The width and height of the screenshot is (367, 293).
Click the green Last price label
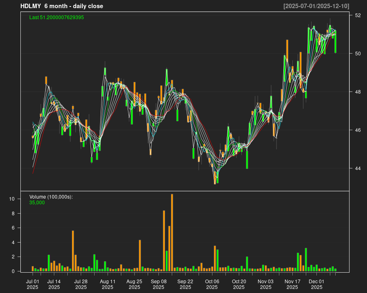[x=57, y=17]
